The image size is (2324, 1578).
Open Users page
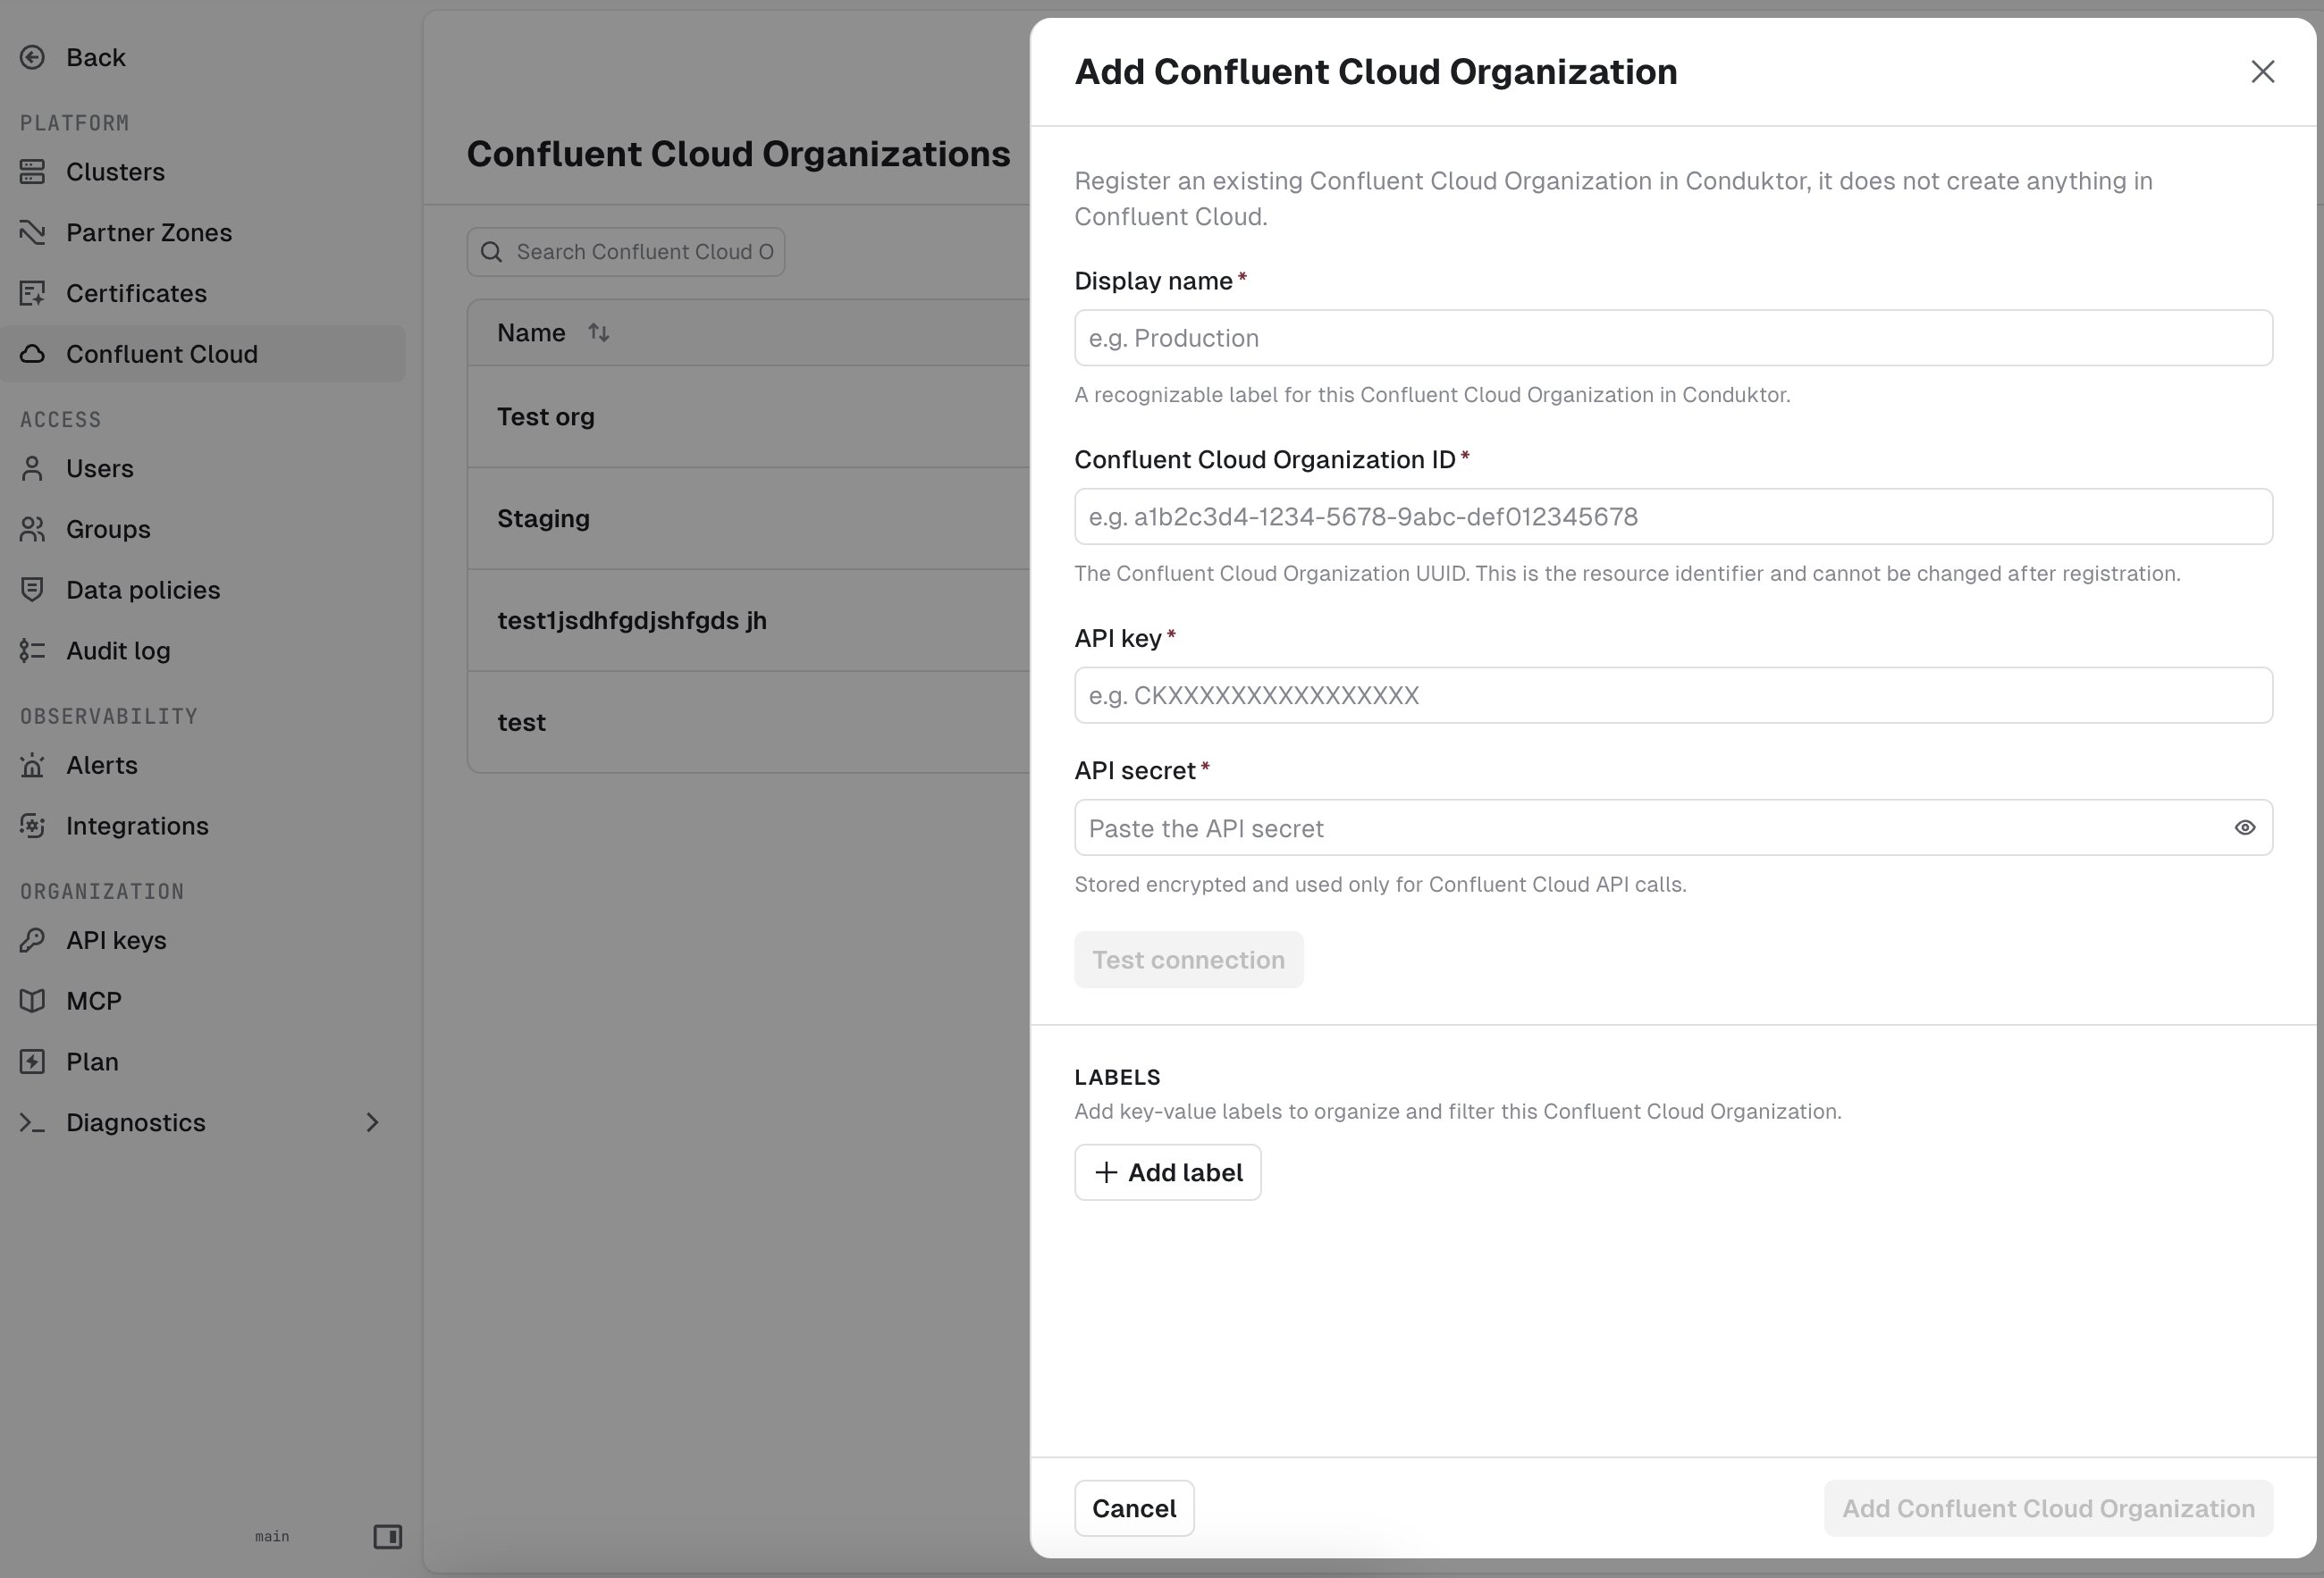tap(203, 469)
